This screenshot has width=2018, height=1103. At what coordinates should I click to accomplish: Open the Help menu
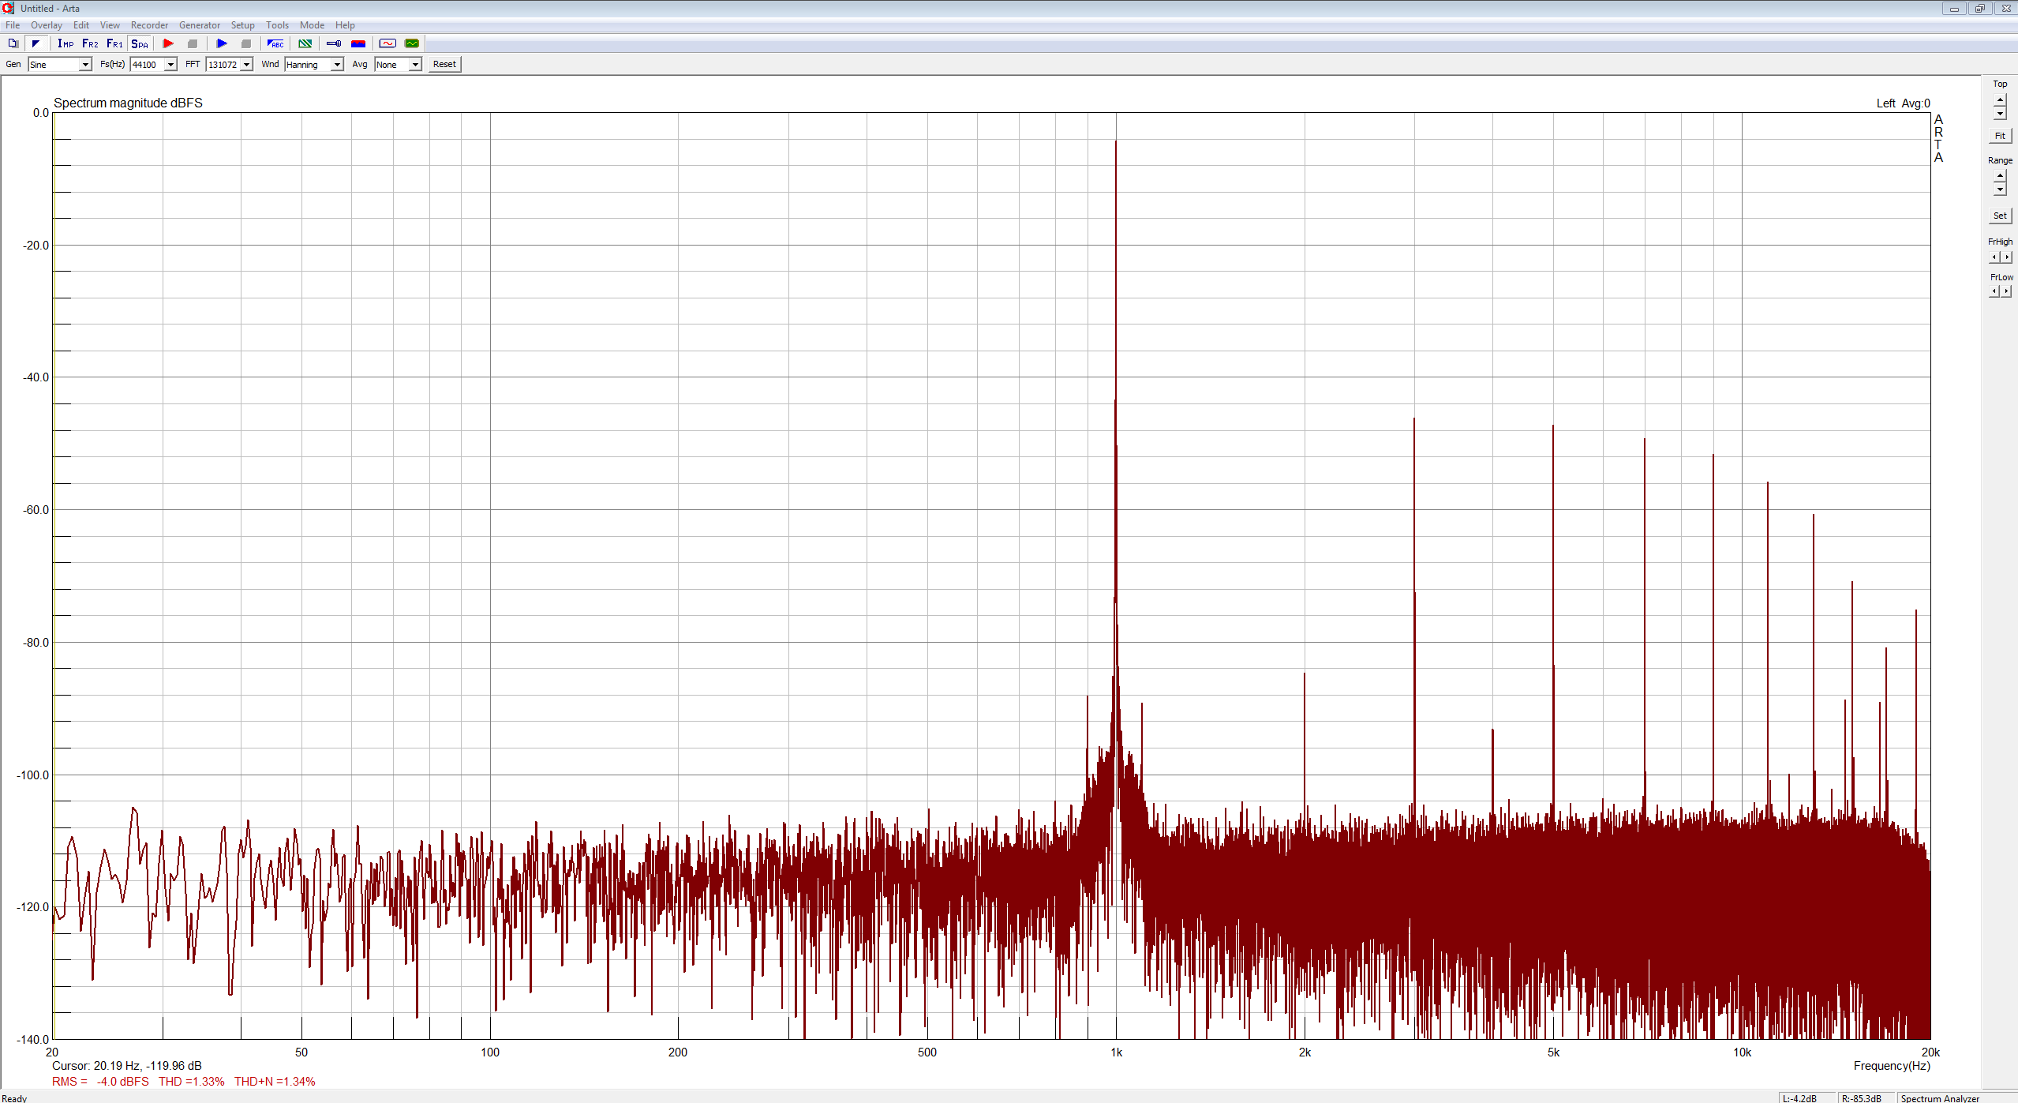click(346, 25)
